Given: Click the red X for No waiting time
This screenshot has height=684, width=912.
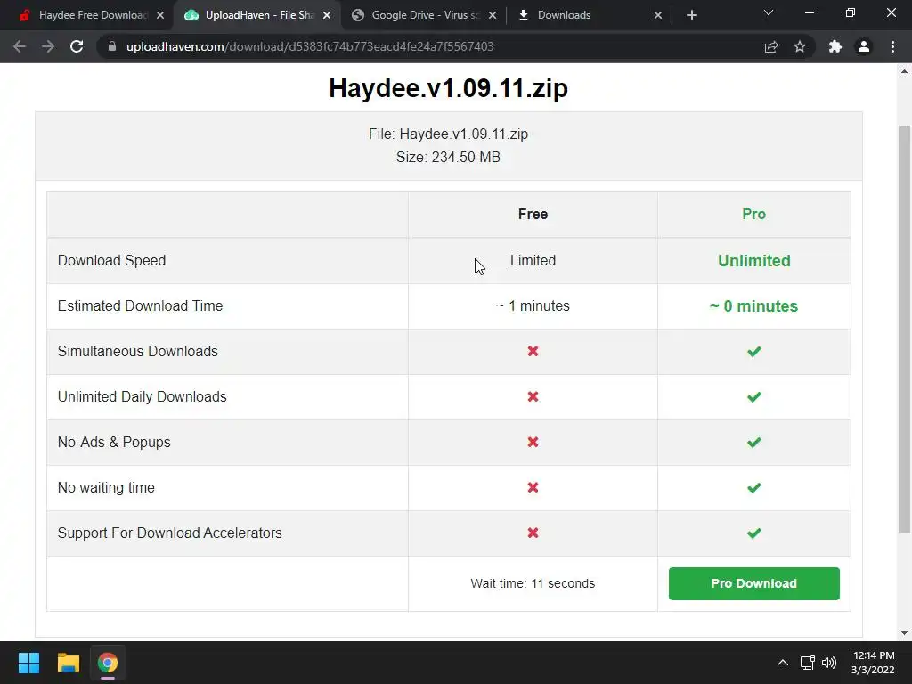Looking at the screenshot, I should [533, 487].
